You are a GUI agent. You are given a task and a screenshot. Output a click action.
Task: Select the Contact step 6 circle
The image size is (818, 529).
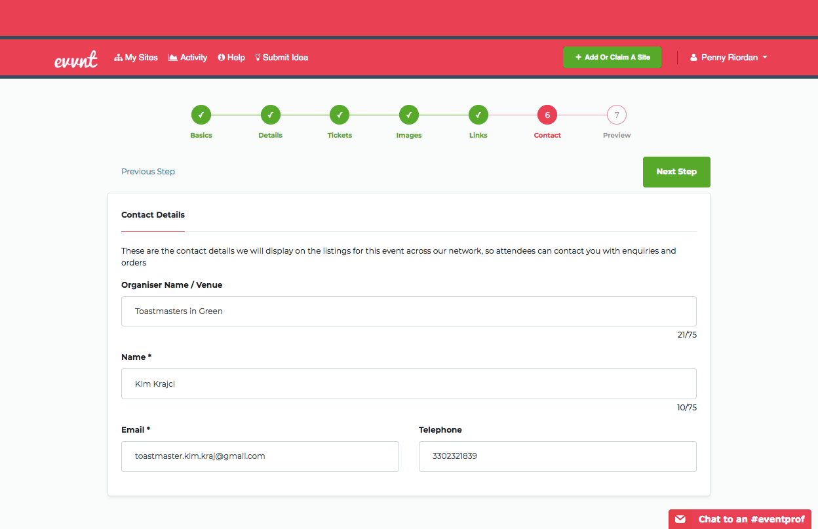(547, 115)
